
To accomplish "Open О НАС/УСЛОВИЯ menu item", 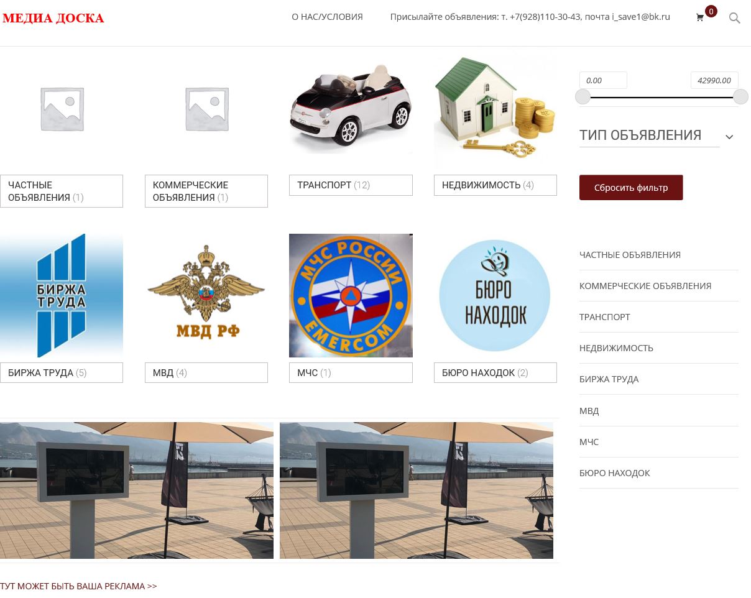I will pos(327,17).
